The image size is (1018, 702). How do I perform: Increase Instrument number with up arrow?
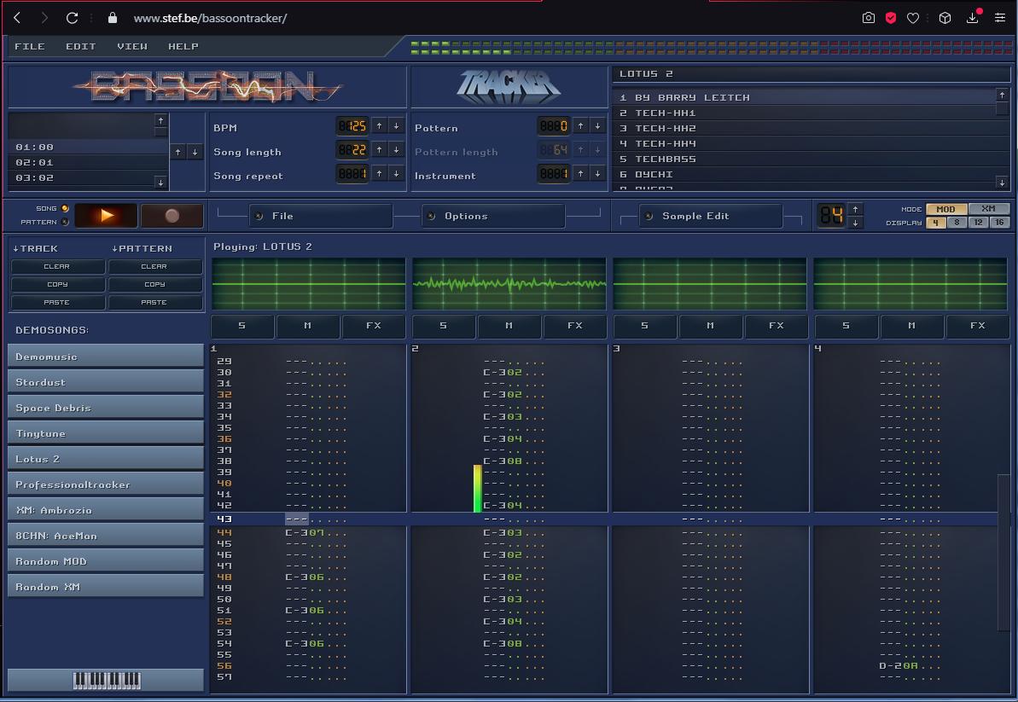pos(580,173)
